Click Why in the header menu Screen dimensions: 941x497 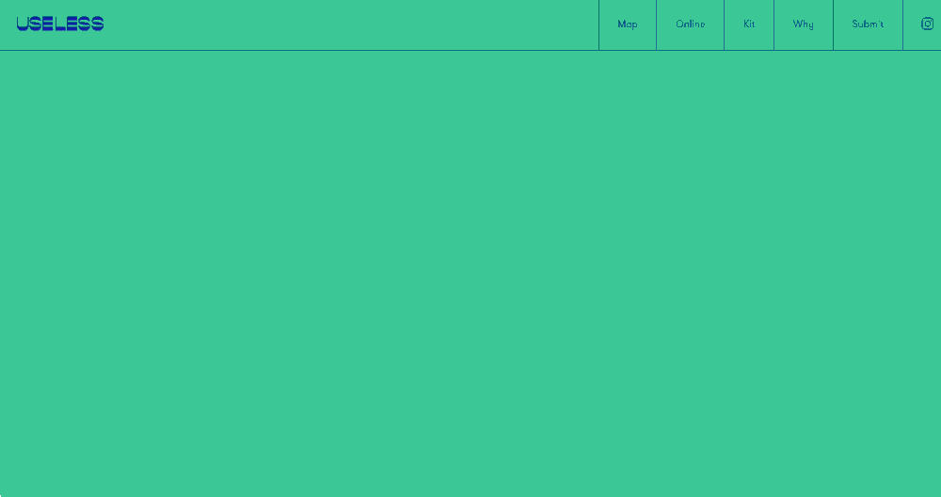(803, 24)
